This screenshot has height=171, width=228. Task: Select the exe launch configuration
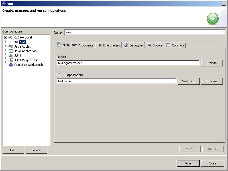point(22,42)
